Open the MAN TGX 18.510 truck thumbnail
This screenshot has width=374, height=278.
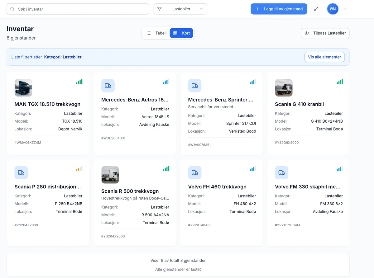[x=23, y=88]
